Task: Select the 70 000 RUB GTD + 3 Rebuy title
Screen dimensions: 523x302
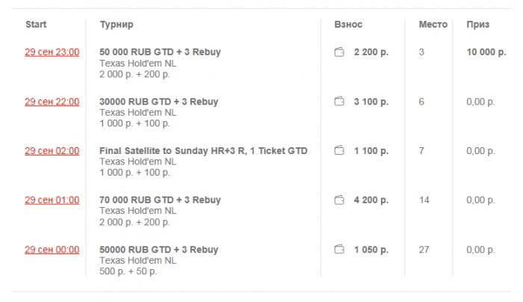Action: (160, 200)
